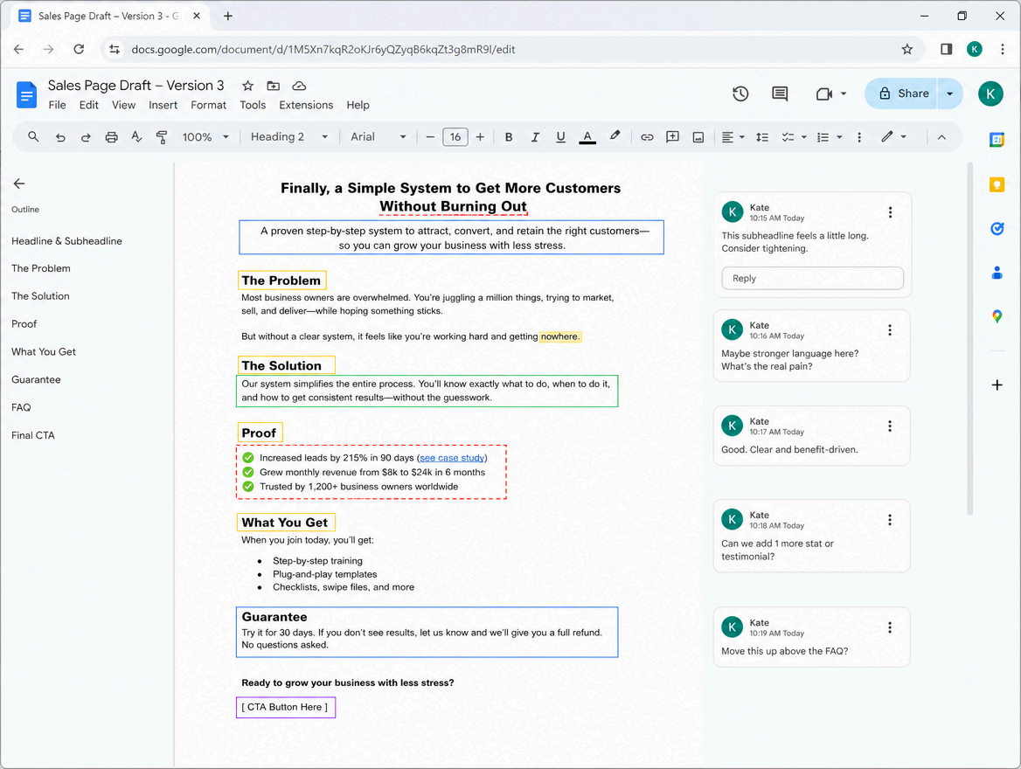Expand the Share options arrow
Screen dimensions: 1021x769
[950, 94]
